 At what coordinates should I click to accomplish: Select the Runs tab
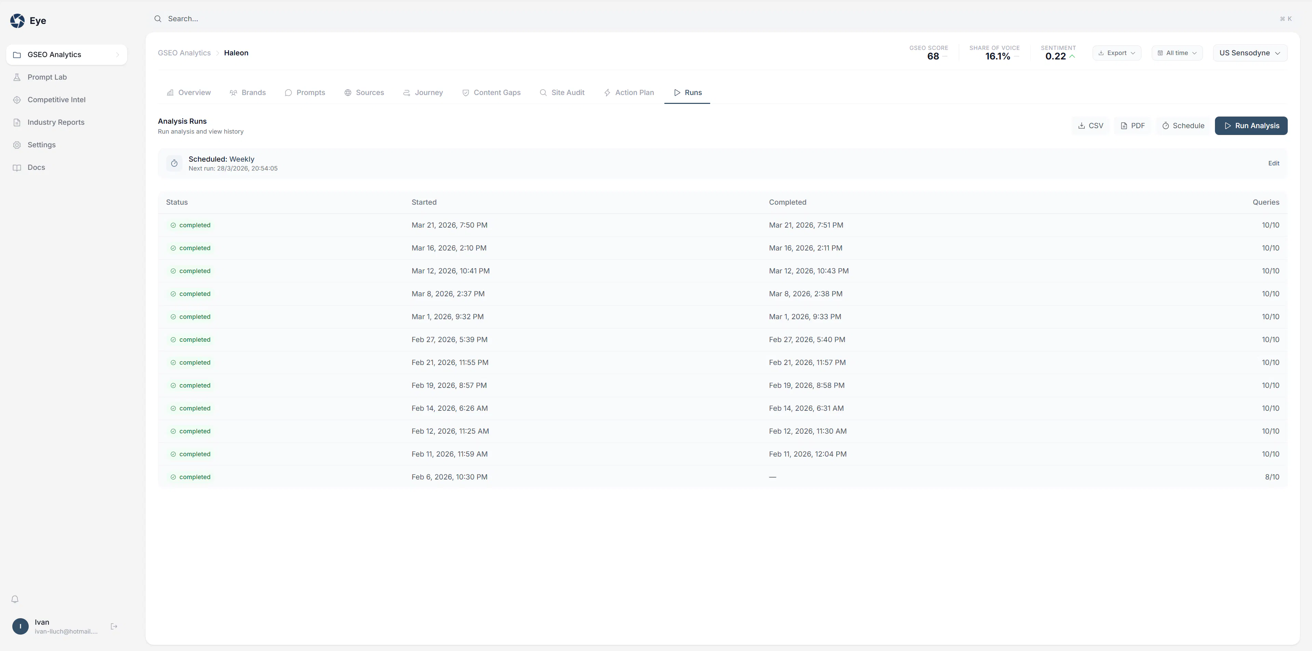(687, 93)
